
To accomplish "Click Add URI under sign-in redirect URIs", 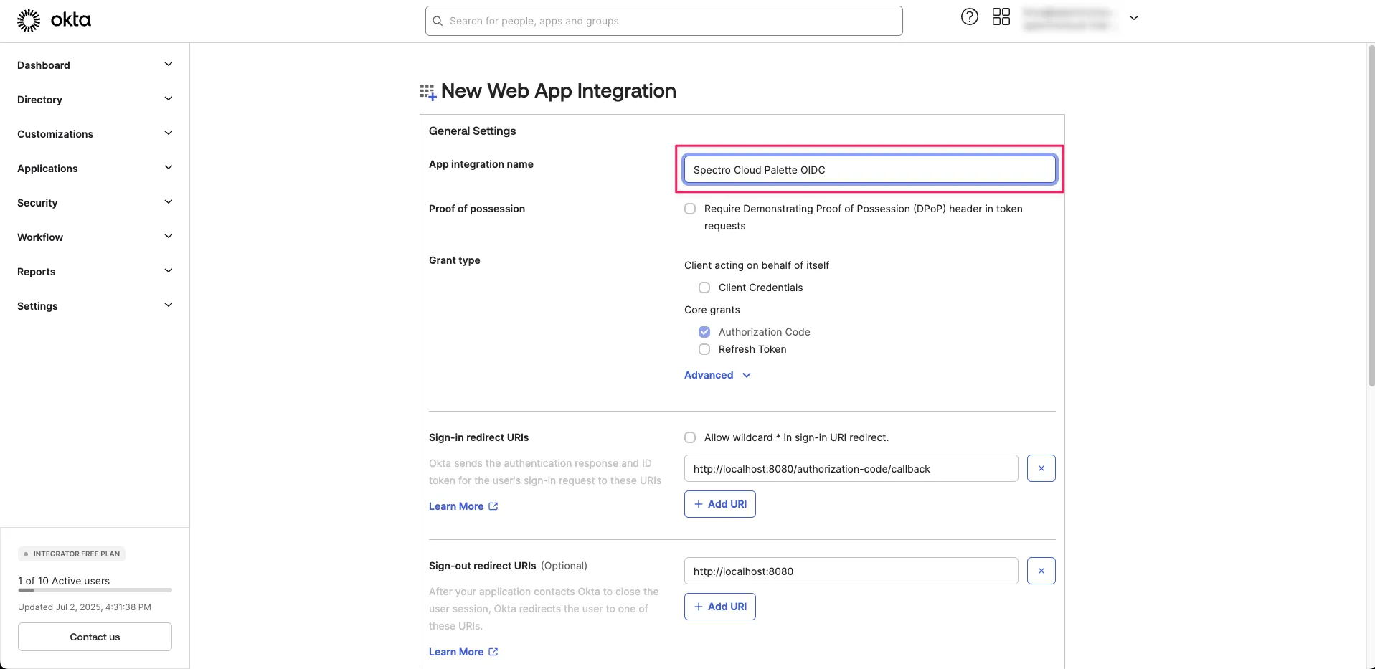I will [x=719, y=503].
